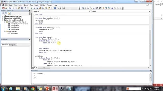This screenshot has height=91, width=163.
Task: Click the Outdent toolbar icon
Action: [x=100, y=8]
